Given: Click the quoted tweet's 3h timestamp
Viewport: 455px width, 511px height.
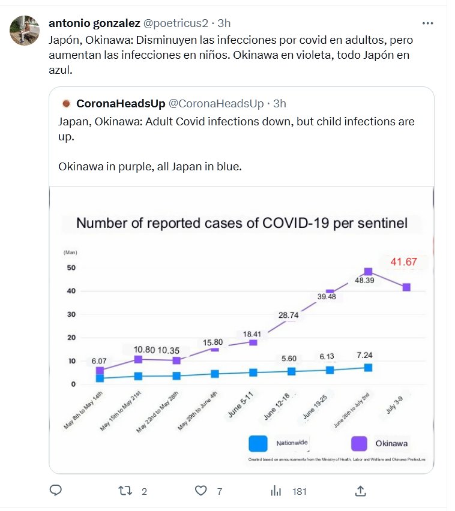Looking at the screenshot, I should 280,104.
